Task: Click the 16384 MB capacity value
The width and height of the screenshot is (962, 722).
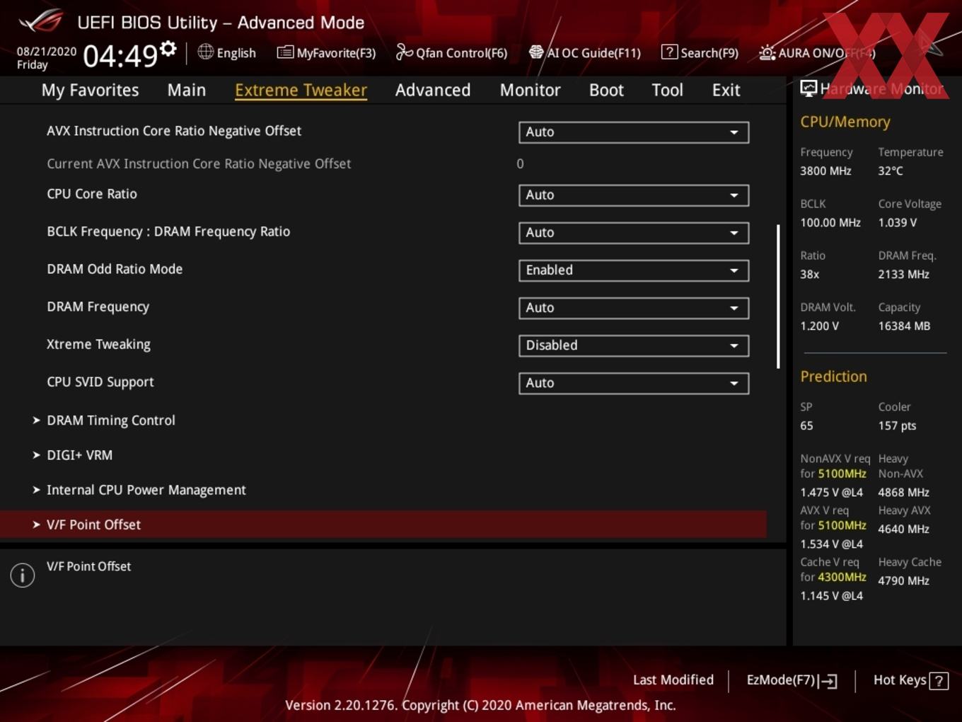Action: click(904, 326)
